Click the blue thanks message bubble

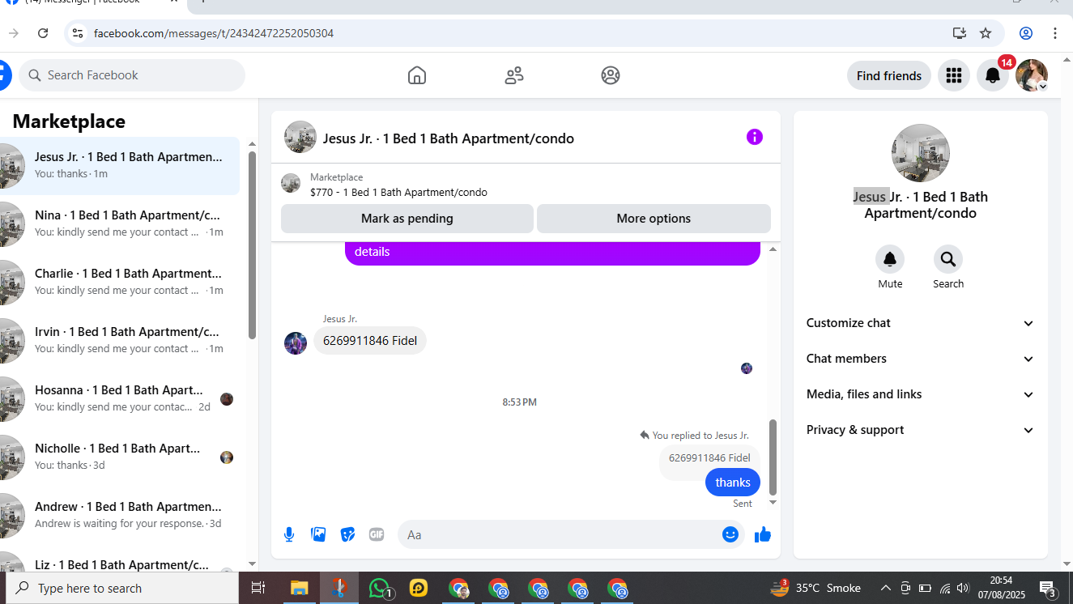(x=733, y=483)
